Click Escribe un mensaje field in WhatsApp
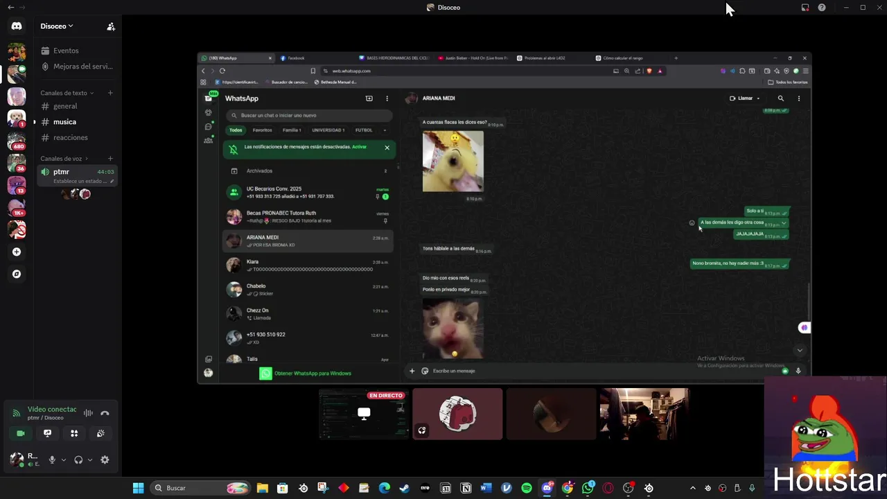 coord(603,371)
